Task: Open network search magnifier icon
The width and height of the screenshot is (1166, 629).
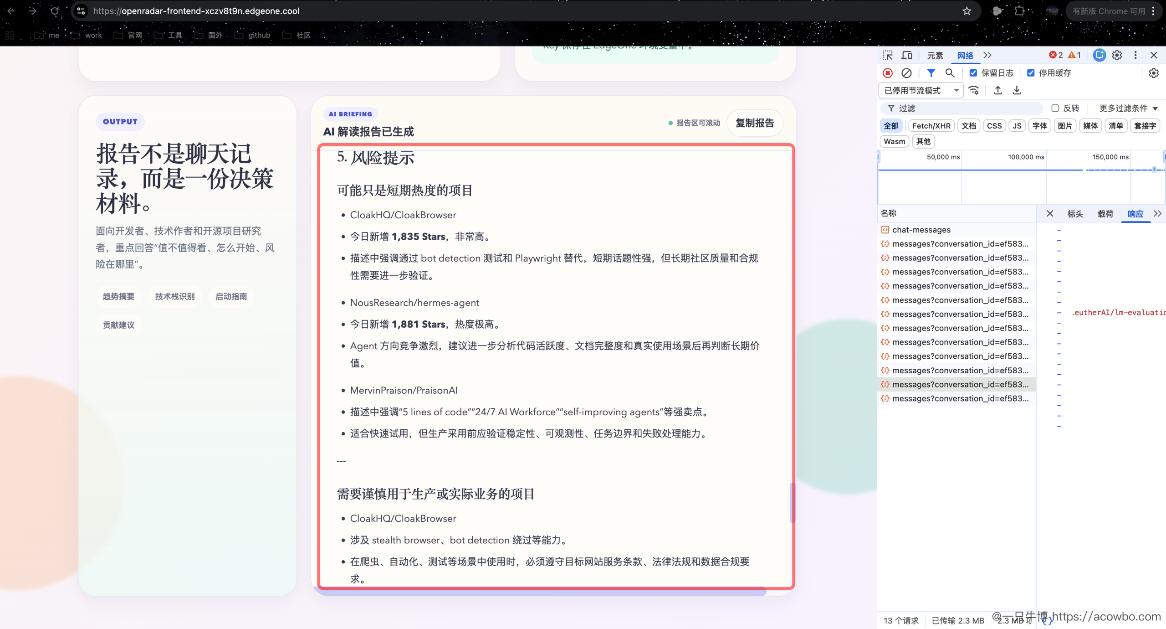Action: click(x=950, y=73)
